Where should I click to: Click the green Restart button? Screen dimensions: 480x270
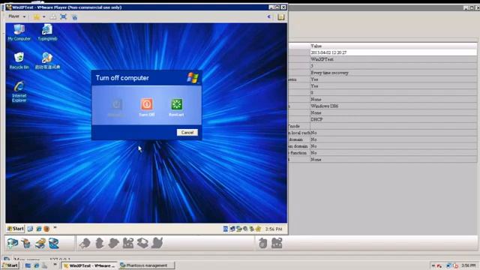coord(176,107)
